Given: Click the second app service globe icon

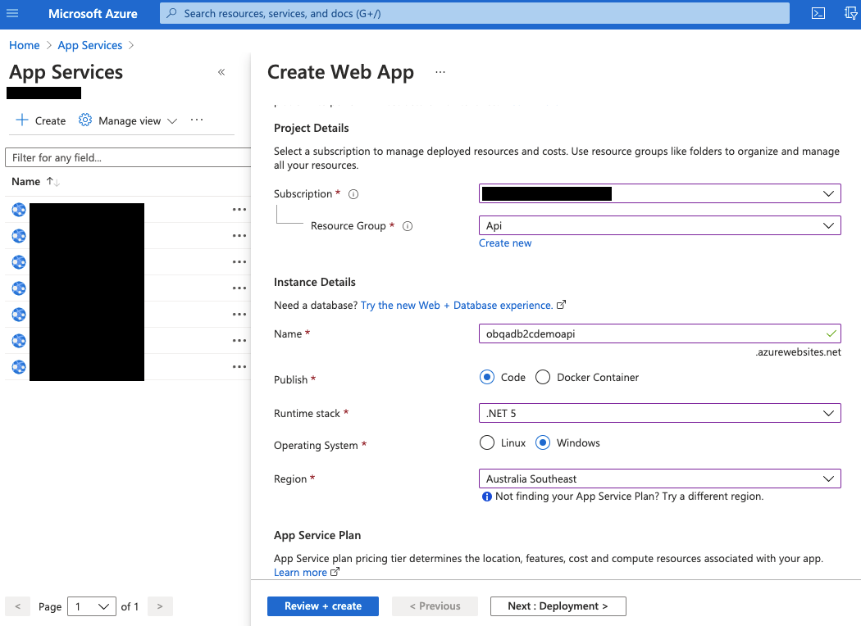Looking at the screenshot, I should coord(19,236).
